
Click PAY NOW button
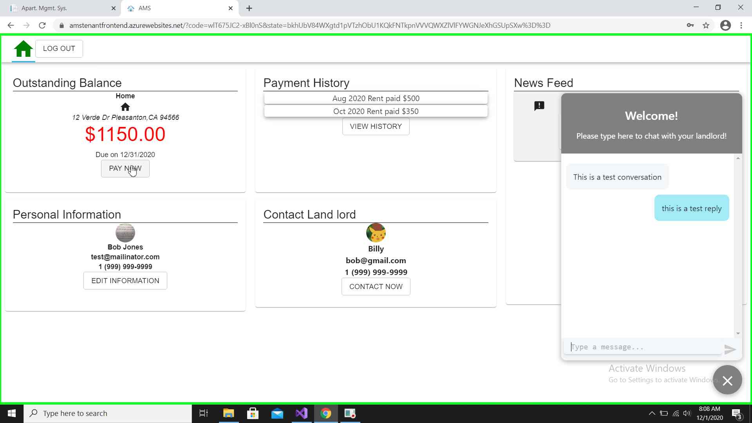[x=125, y=168]
